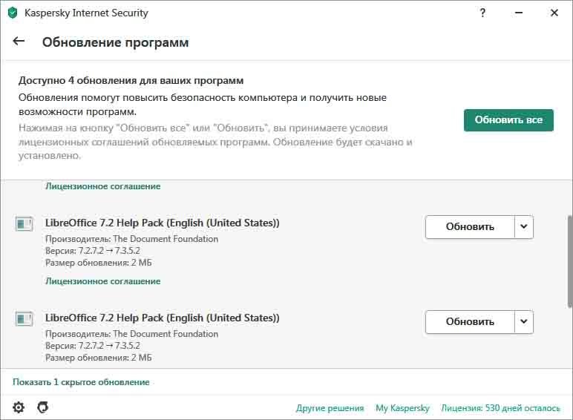Open the support headset icon in footer
Image resolution: width=573 pixels, height=420 pixels.
(x=43, y=407)
